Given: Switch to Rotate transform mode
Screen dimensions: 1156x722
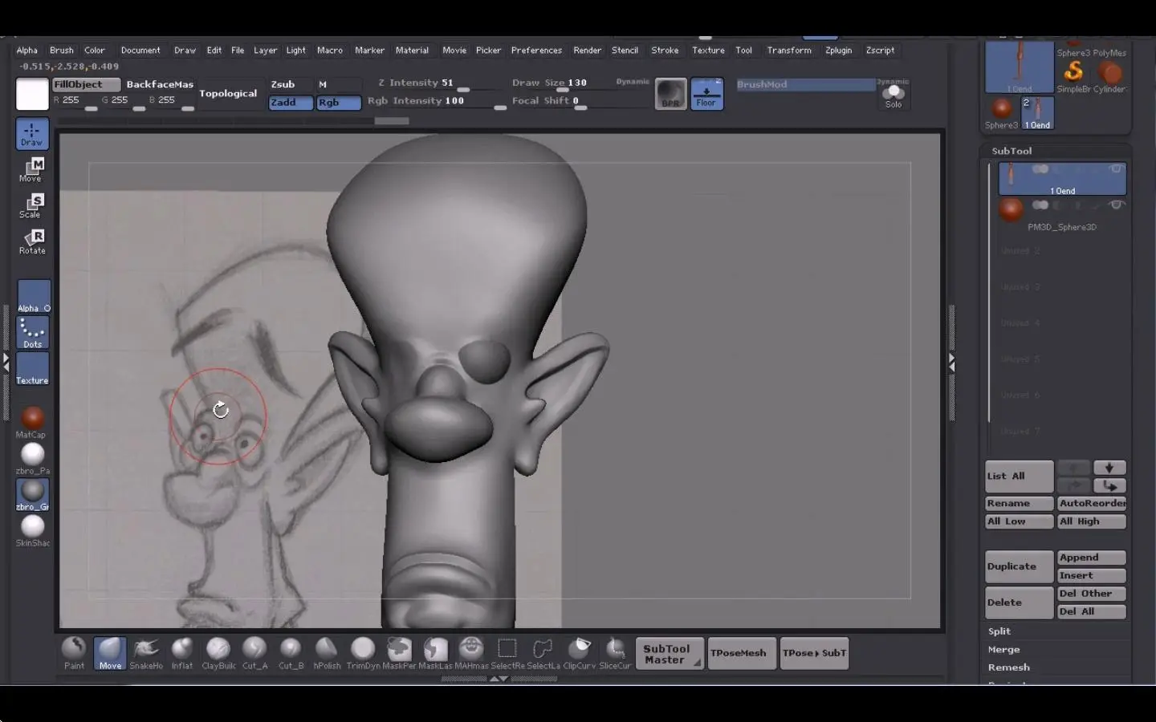Looking at the screenshot, I should 32,242.
